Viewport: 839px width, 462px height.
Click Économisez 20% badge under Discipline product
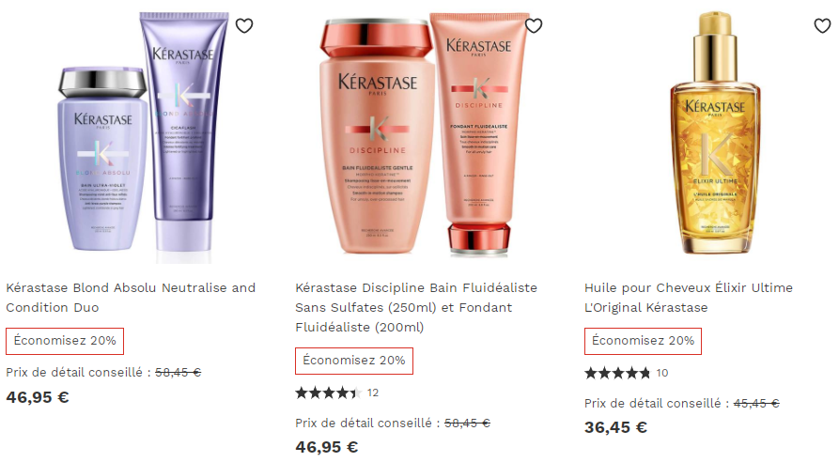354,361
